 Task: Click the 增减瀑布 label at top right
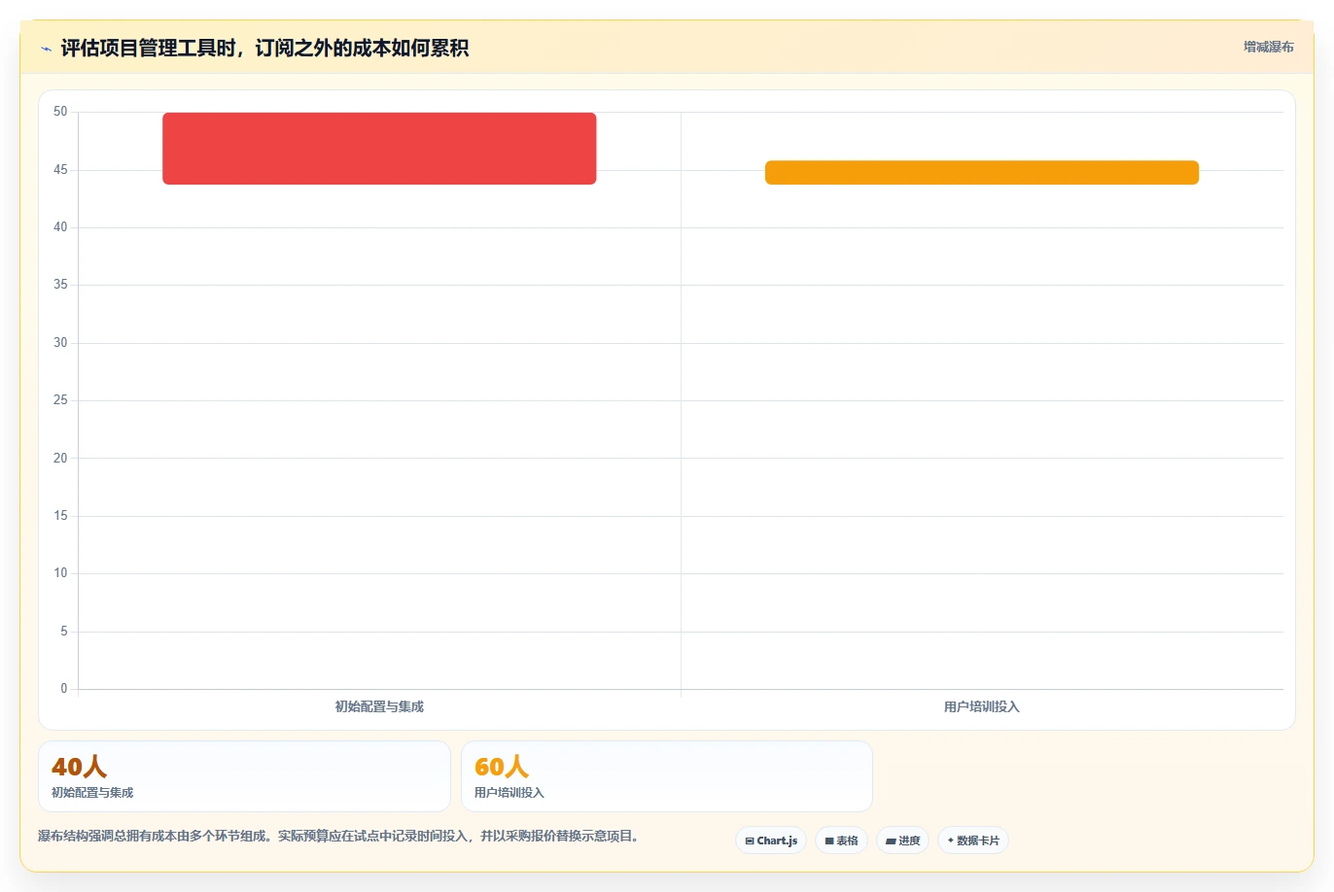click(x=1268, y=47)
